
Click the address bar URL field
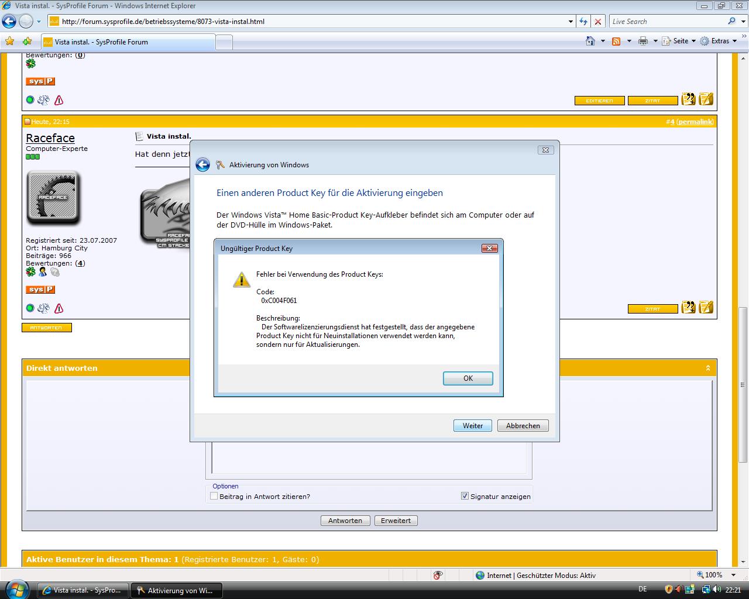[308, 22]
